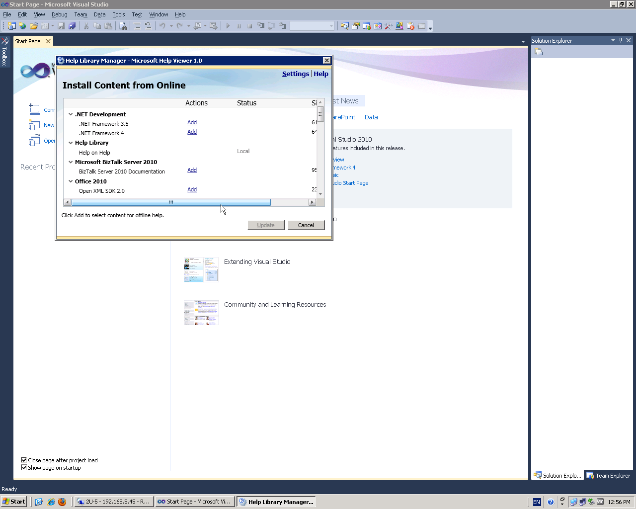The width and height of the screenshot is (636, 509).
Task: Toggle the Solution Explorer auto-hide pin
Action: 621,40
